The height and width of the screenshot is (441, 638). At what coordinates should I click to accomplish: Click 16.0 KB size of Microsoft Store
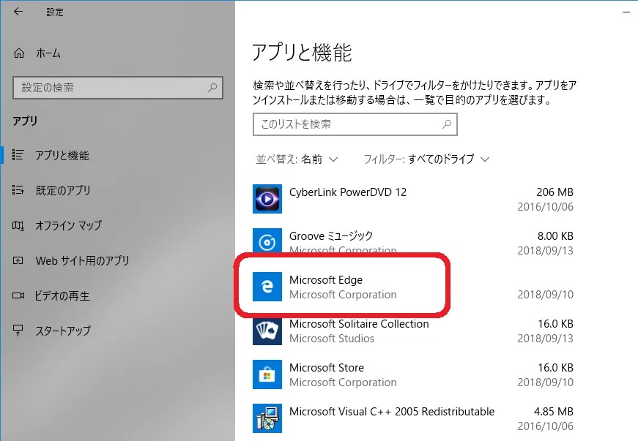[x=555, y=367]
